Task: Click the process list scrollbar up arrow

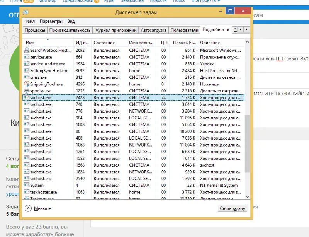Action: click(247, 42)
